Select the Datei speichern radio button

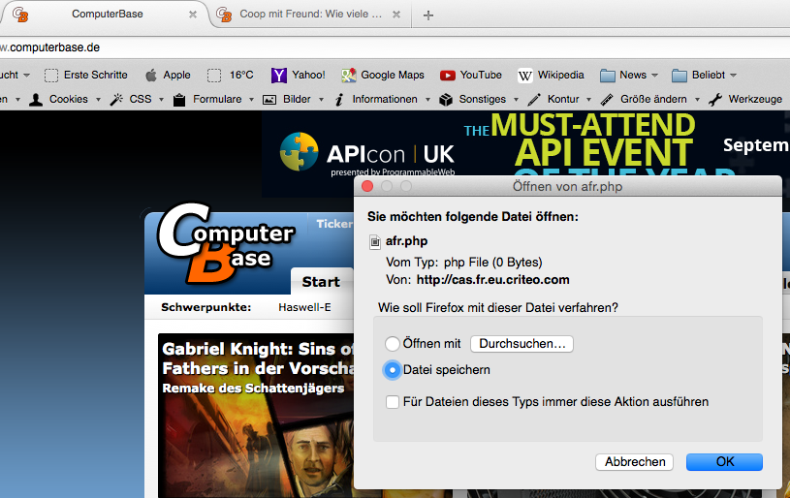click(x=392, y=370)
